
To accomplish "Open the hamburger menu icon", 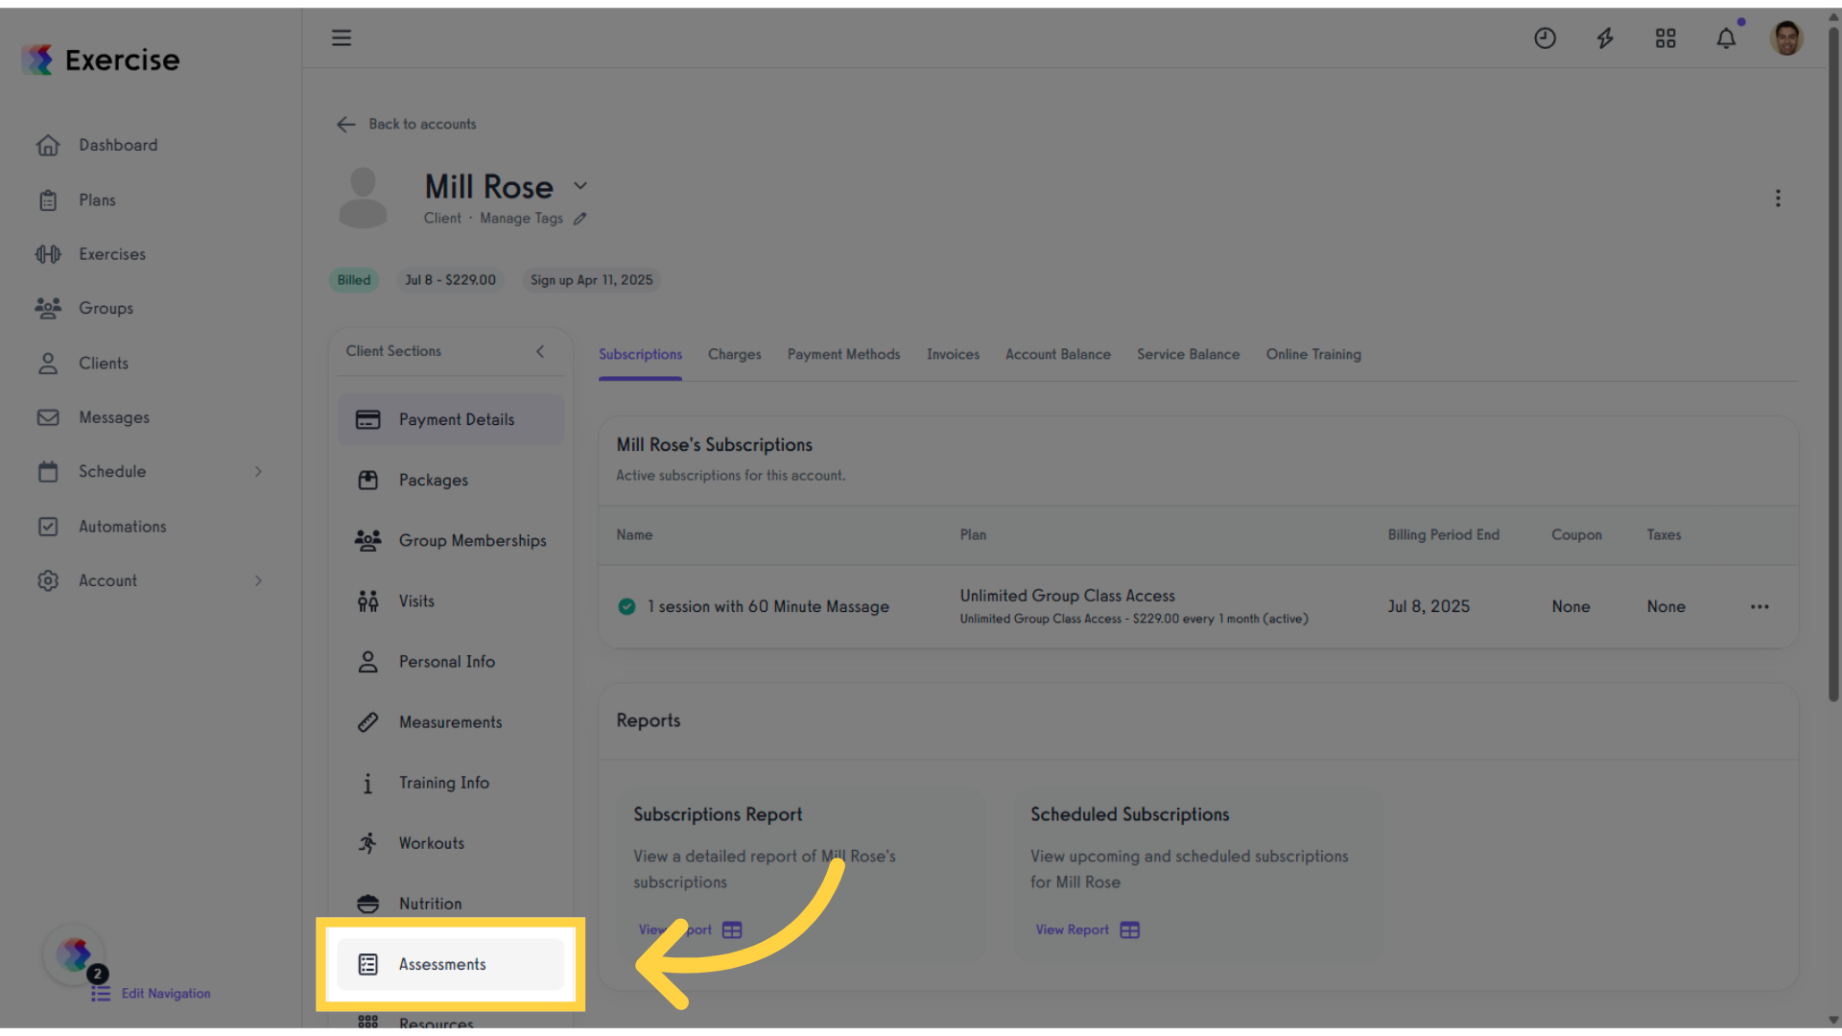I will pos(342,37).
